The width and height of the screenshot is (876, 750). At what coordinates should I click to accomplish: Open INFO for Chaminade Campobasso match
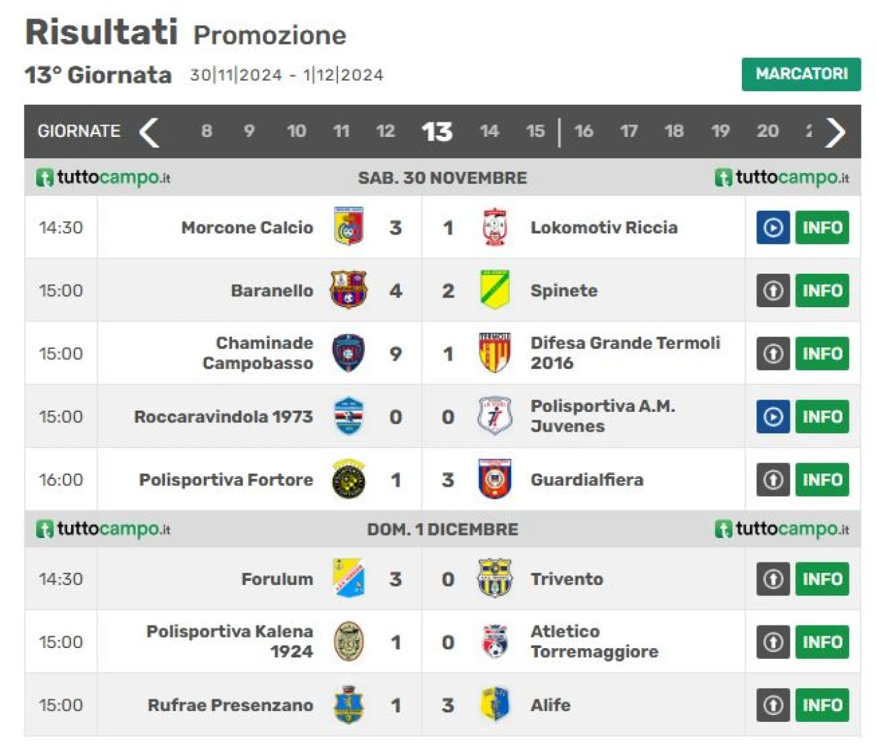click(x=822, y=354)
